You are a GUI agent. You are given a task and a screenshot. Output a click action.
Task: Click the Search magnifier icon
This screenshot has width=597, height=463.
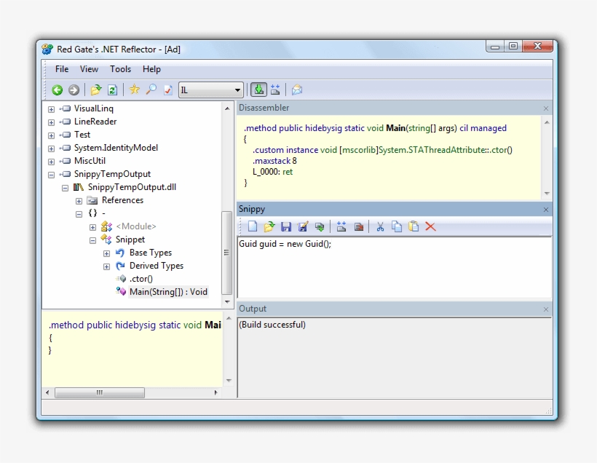click(151, 90)
